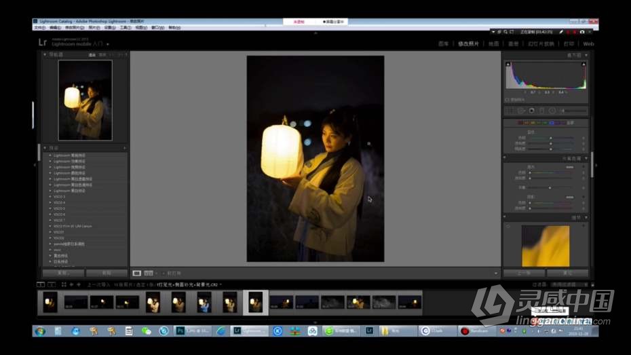Set navigator zoom to 填满

point(102,55)
